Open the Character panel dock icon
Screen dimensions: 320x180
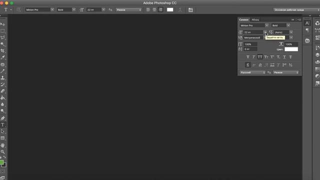tap(307, 23)
